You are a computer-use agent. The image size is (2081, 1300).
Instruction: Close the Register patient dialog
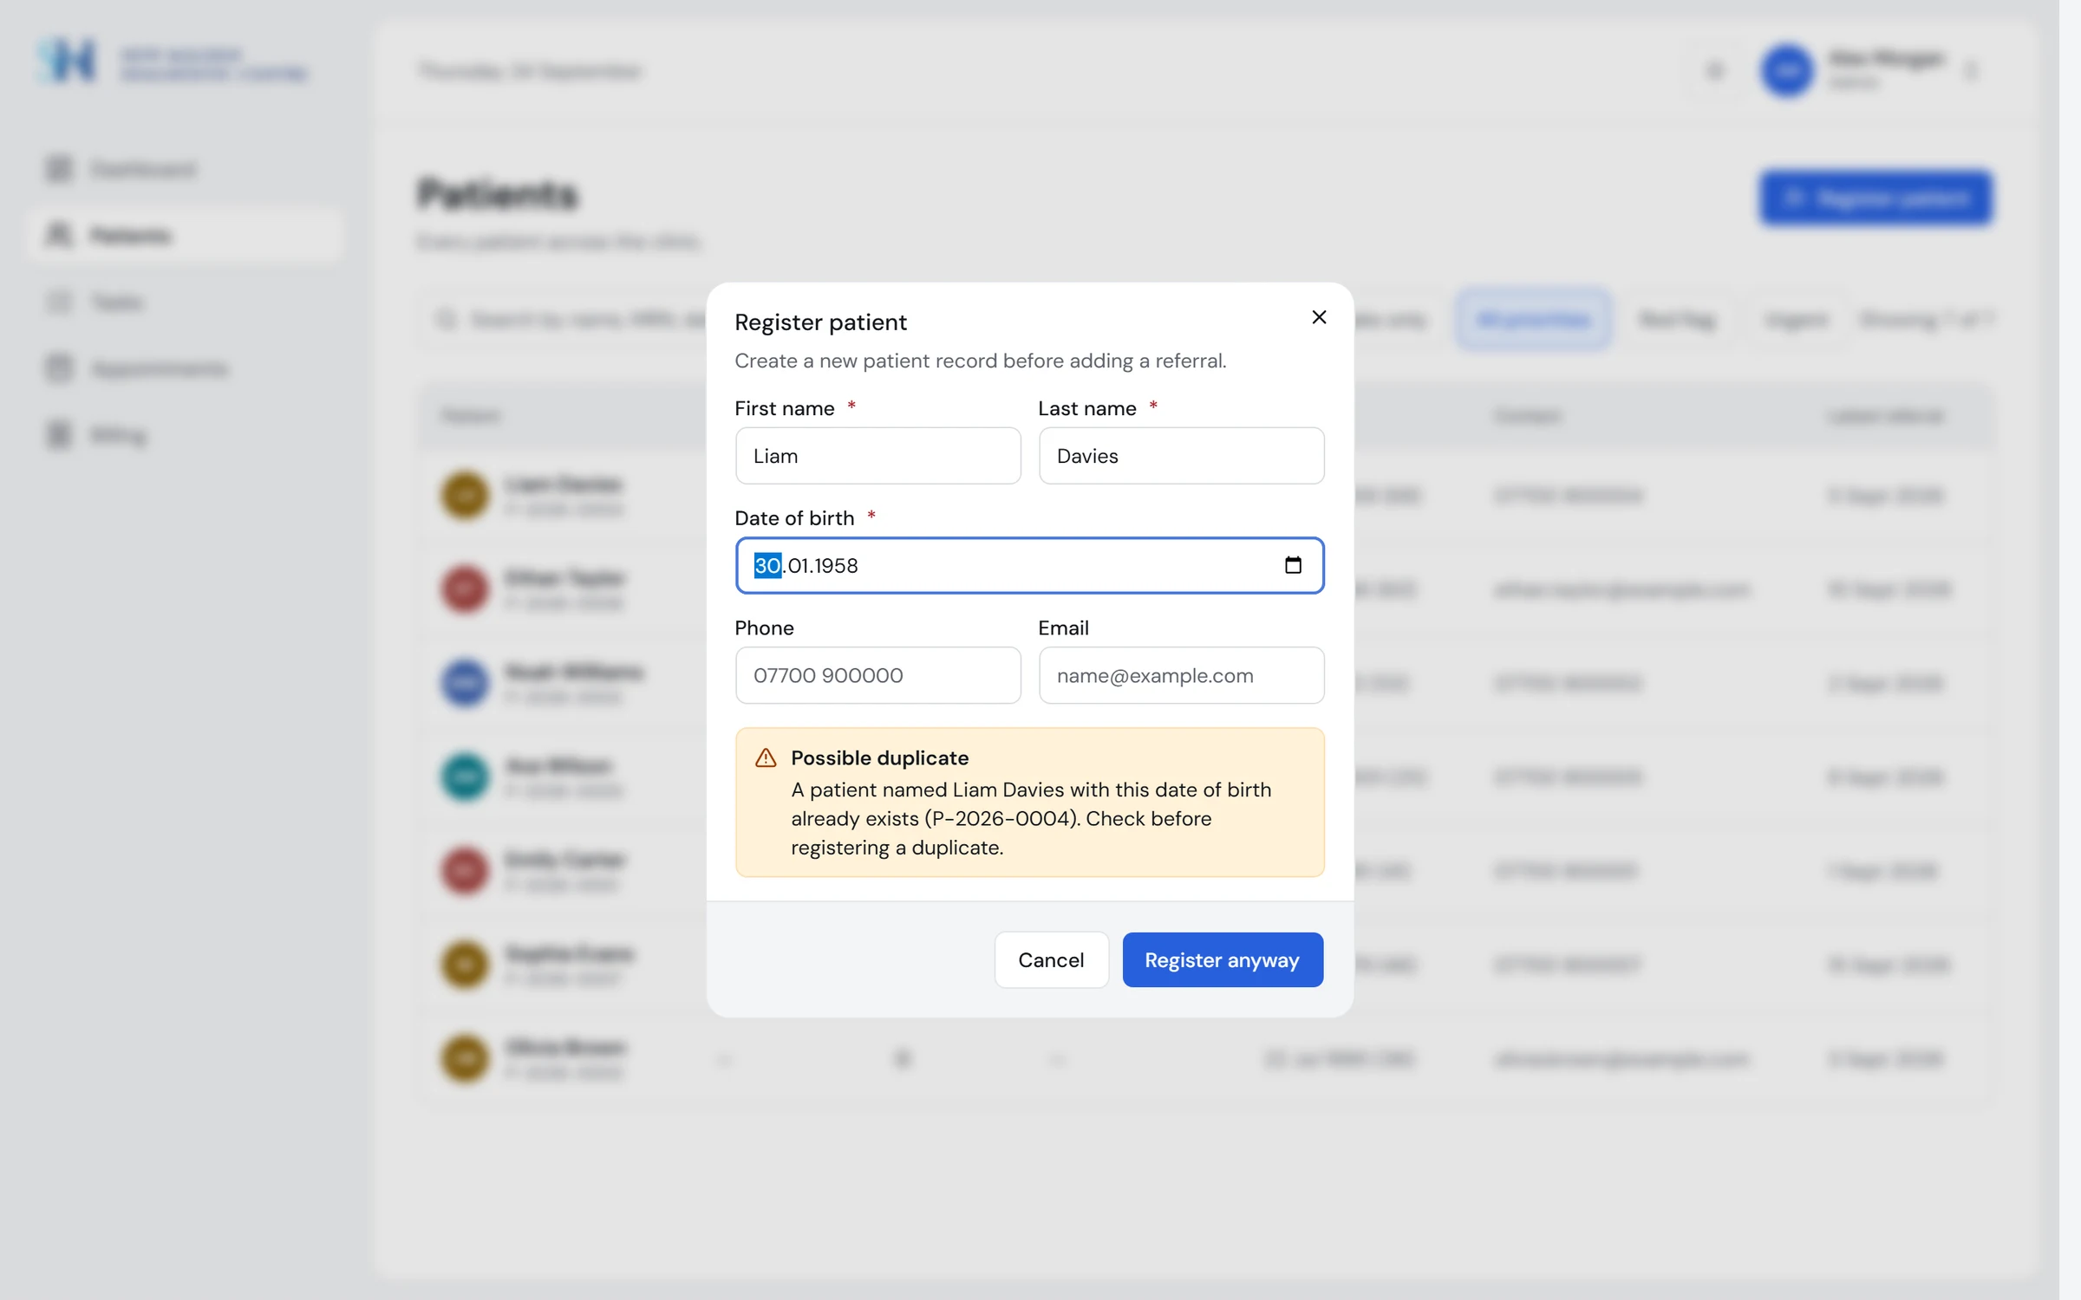pos(1319,317)
